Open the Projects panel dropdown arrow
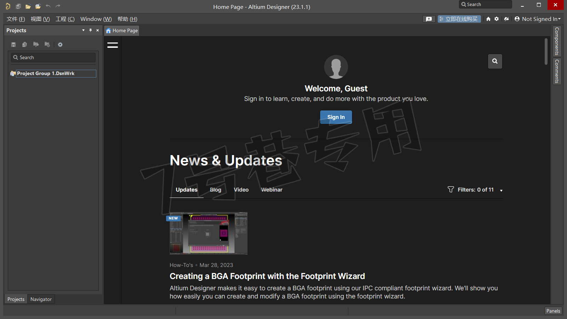This screenshot has height=319, width=567. coord(83,30)
